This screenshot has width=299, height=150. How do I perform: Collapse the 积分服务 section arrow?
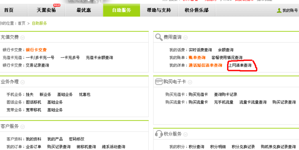(185, 134)
